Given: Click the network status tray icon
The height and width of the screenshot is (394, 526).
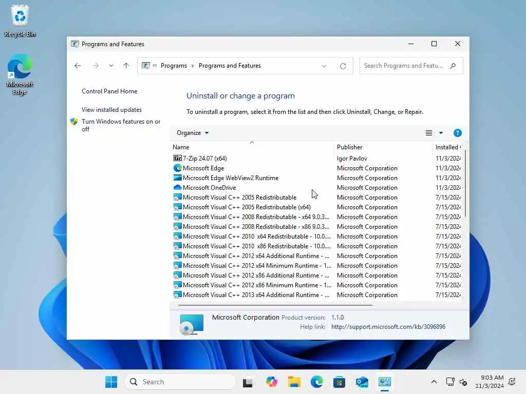Looking at the screenshot, I should coord(450,382).
